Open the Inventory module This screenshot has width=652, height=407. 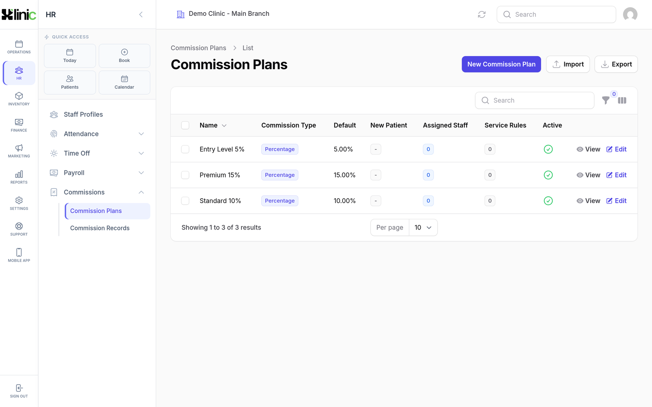[x=19, y=99]
